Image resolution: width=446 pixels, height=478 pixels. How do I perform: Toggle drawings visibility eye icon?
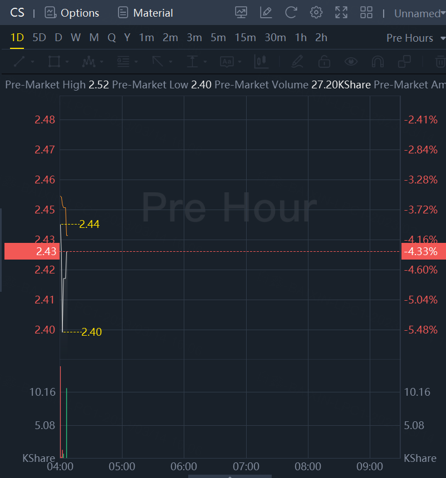point(351,61)
